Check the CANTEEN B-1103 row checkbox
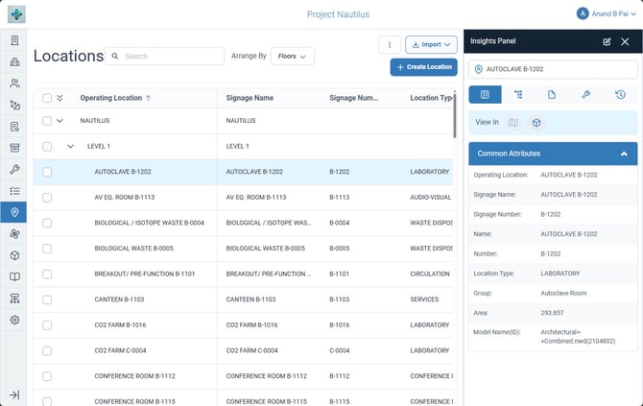Screen dimensions: 643x406 click(x=47, y=299)
